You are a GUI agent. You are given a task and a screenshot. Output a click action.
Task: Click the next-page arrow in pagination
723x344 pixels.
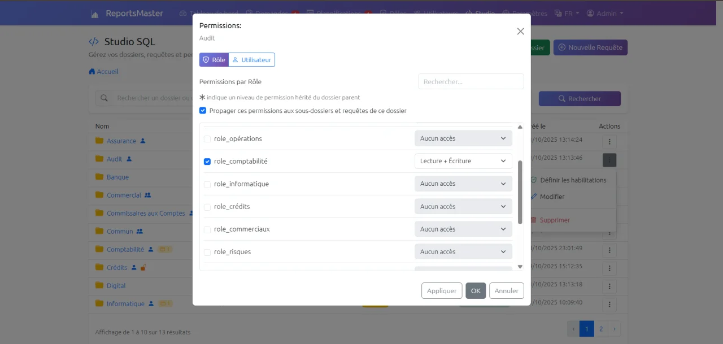tap(615, 329)
